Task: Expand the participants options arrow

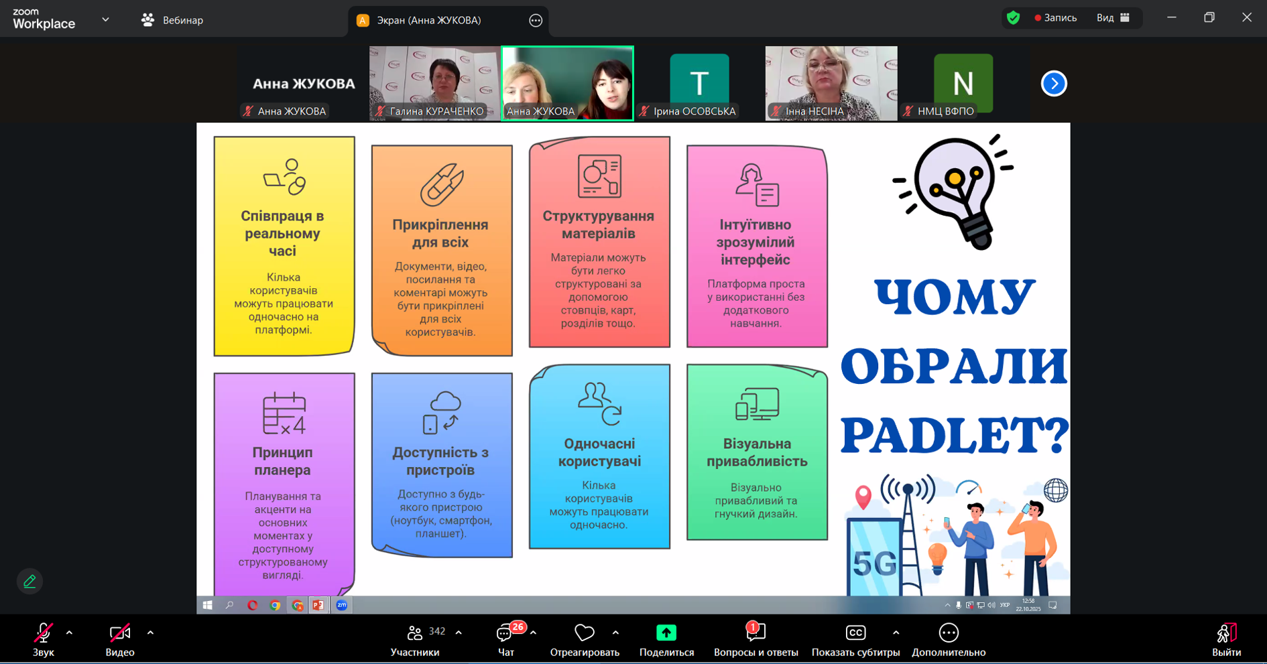Action: tap(459, 633)
